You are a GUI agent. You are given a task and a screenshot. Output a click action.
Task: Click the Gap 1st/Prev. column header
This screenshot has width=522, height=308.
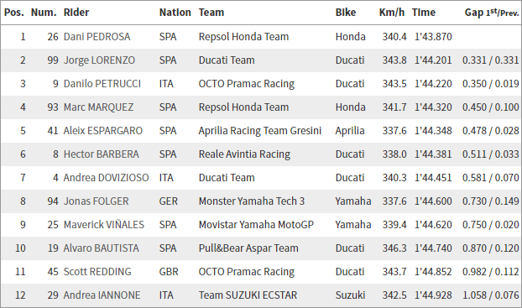pyautogui.click(x=492, y=13)
